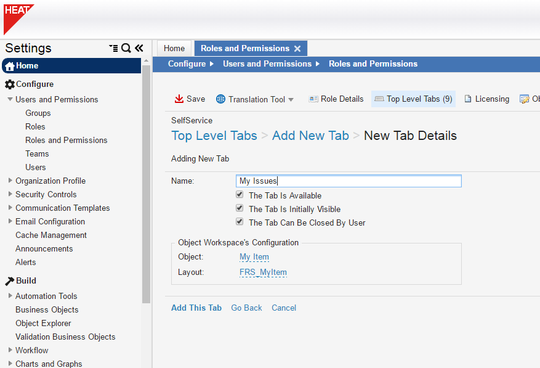Screen dimensions: 540x368
Task: Click inside the Name input field
Action: [x=348, y=181]
